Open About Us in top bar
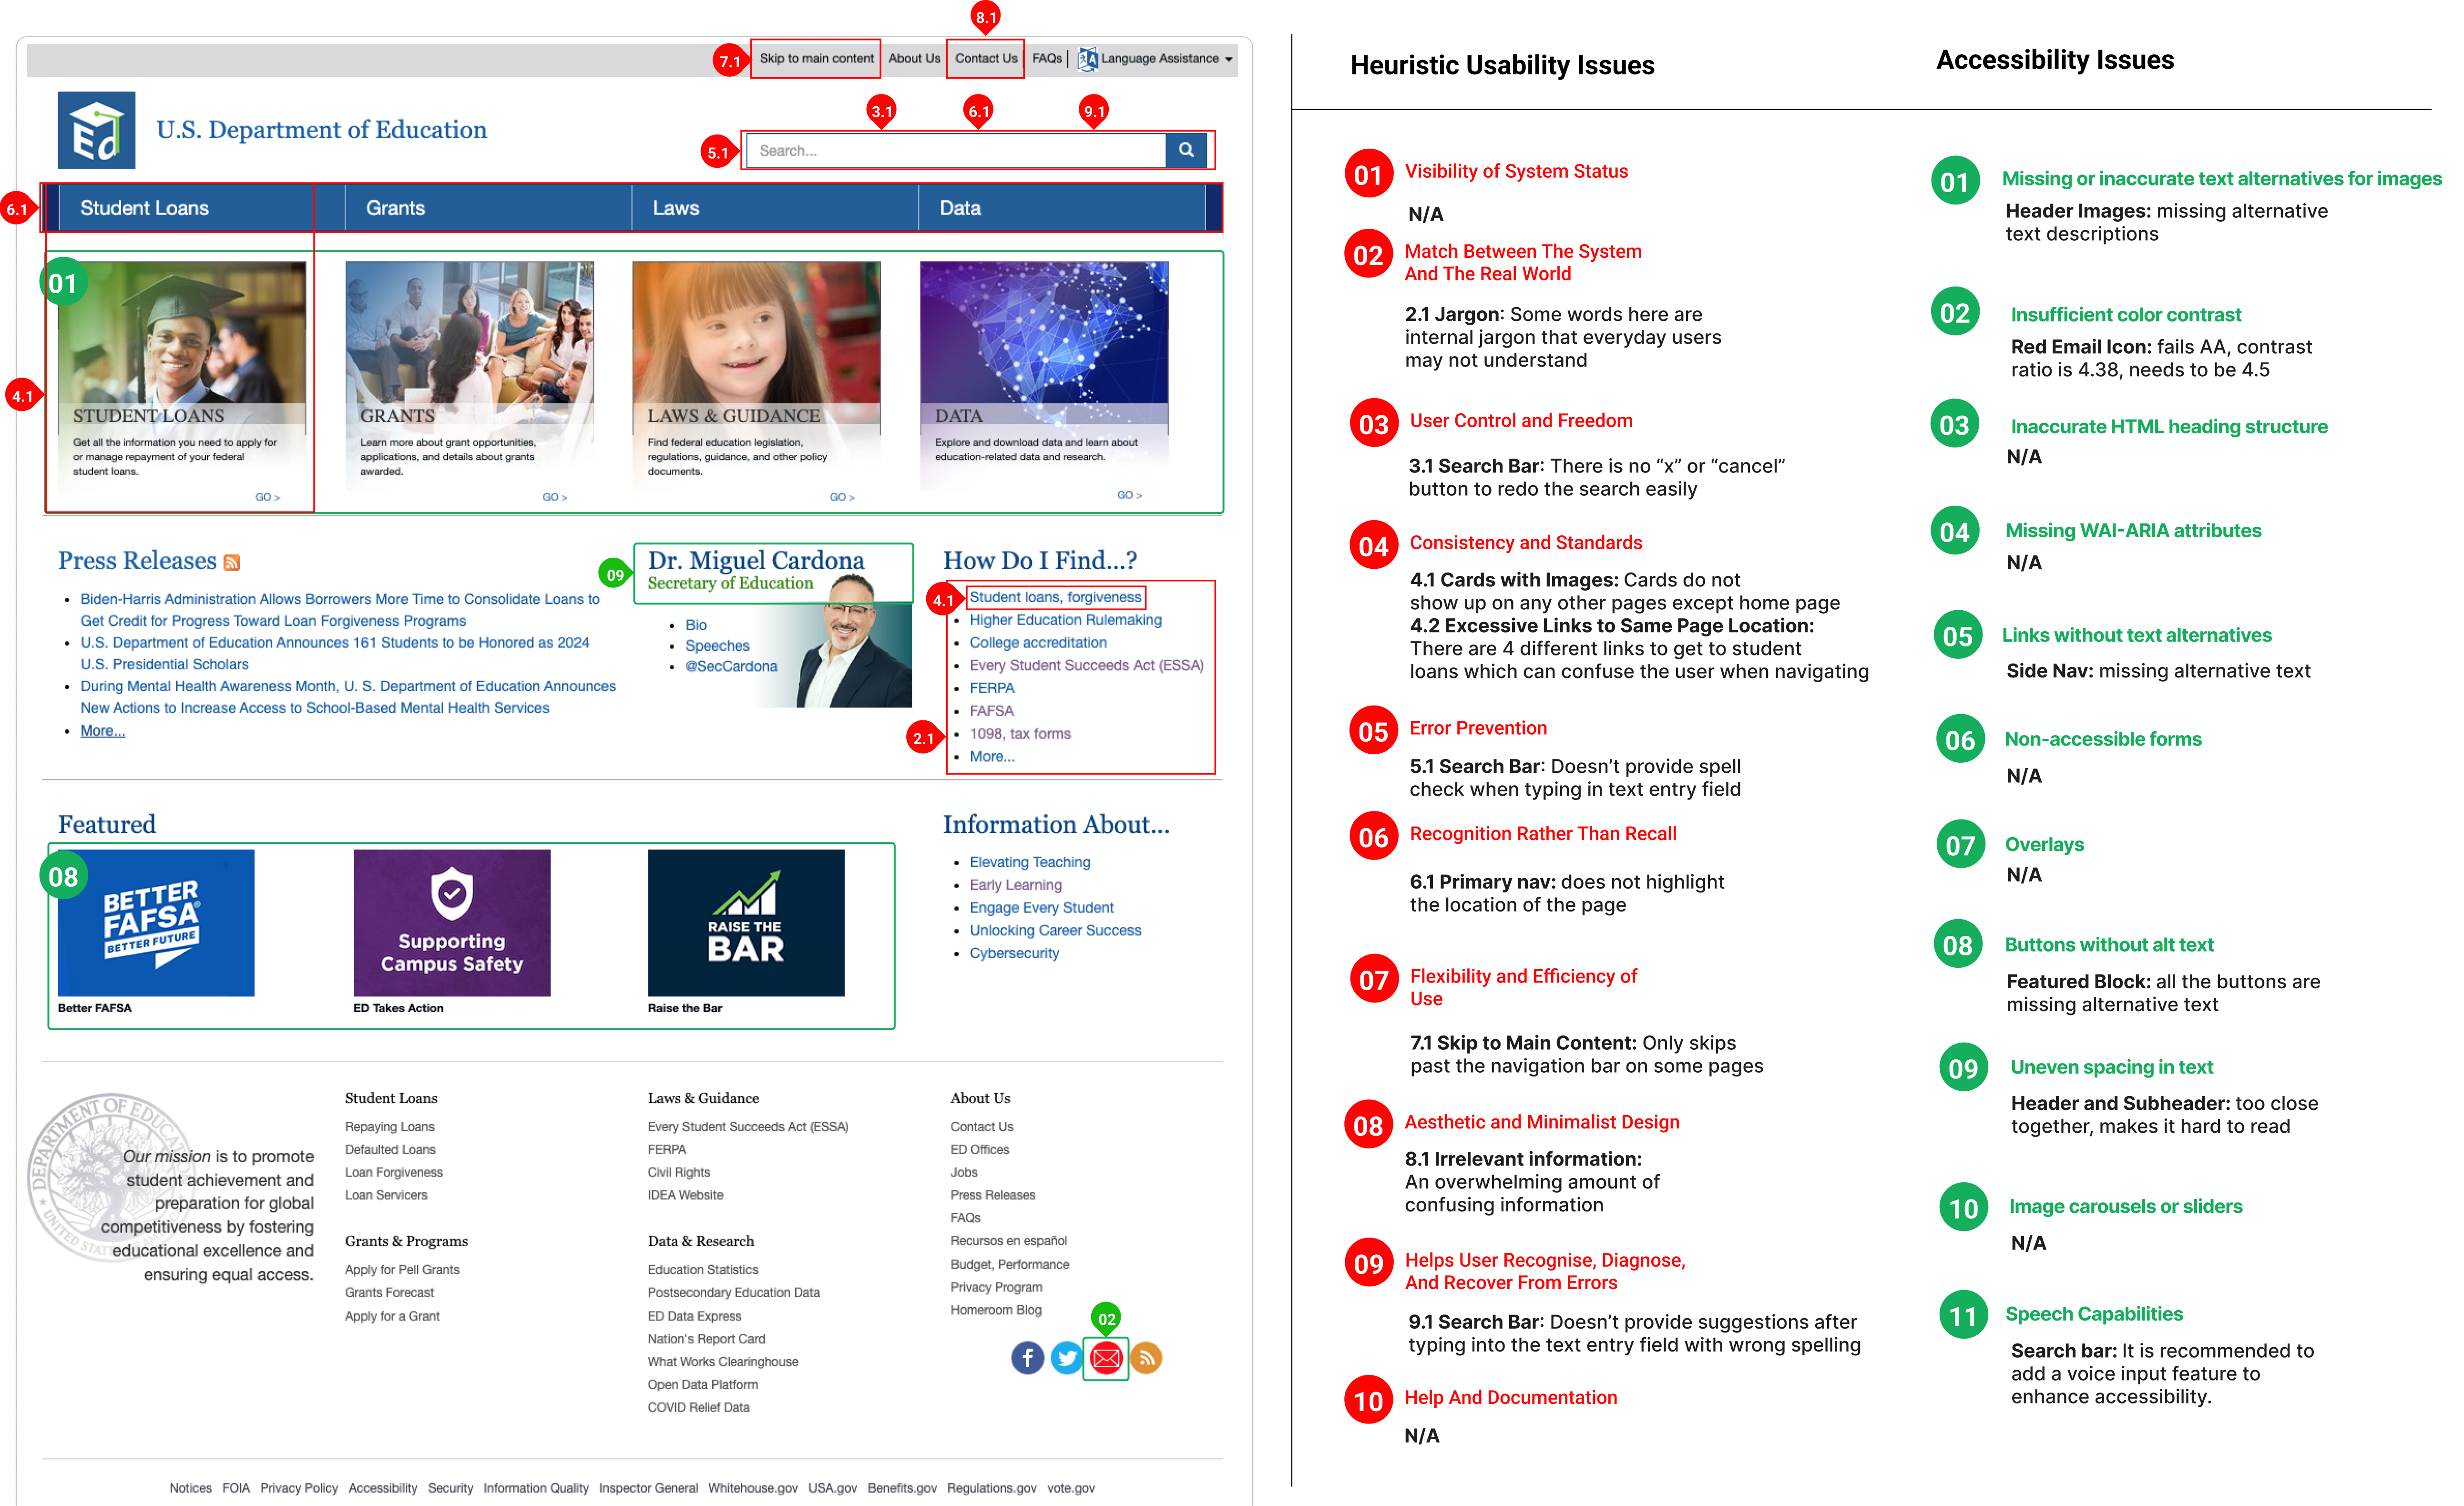 coord(914,59)
